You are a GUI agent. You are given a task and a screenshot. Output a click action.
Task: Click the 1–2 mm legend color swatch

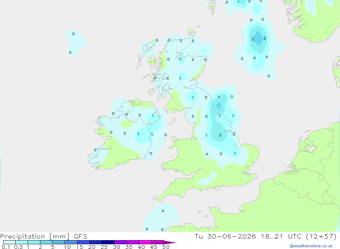click(x=34, y=242)
